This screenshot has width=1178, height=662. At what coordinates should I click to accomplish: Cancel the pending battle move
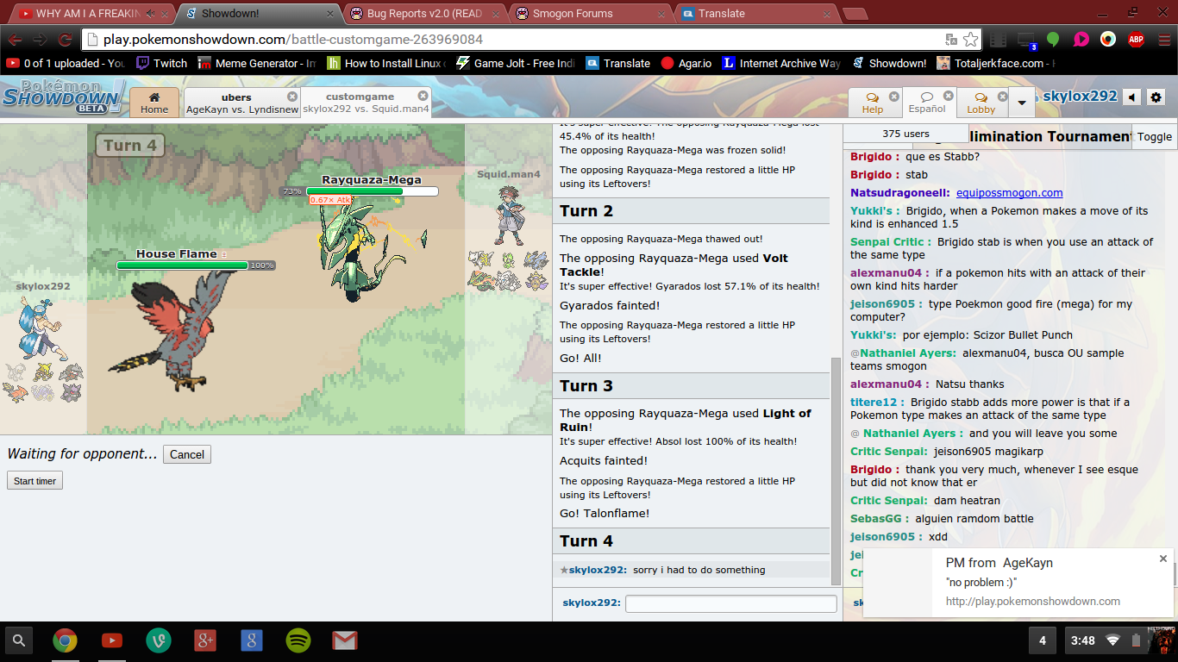click(x=187, y=454)
